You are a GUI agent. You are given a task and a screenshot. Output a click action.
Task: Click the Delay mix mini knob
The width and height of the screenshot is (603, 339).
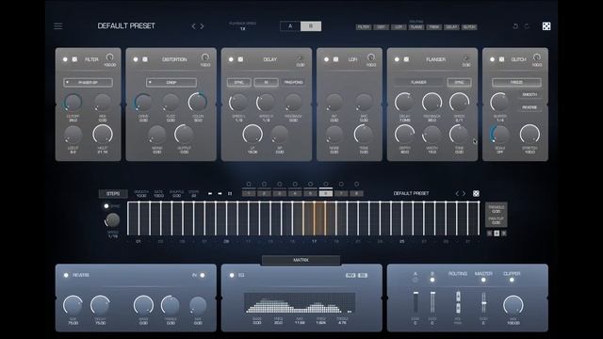(301, 57)
